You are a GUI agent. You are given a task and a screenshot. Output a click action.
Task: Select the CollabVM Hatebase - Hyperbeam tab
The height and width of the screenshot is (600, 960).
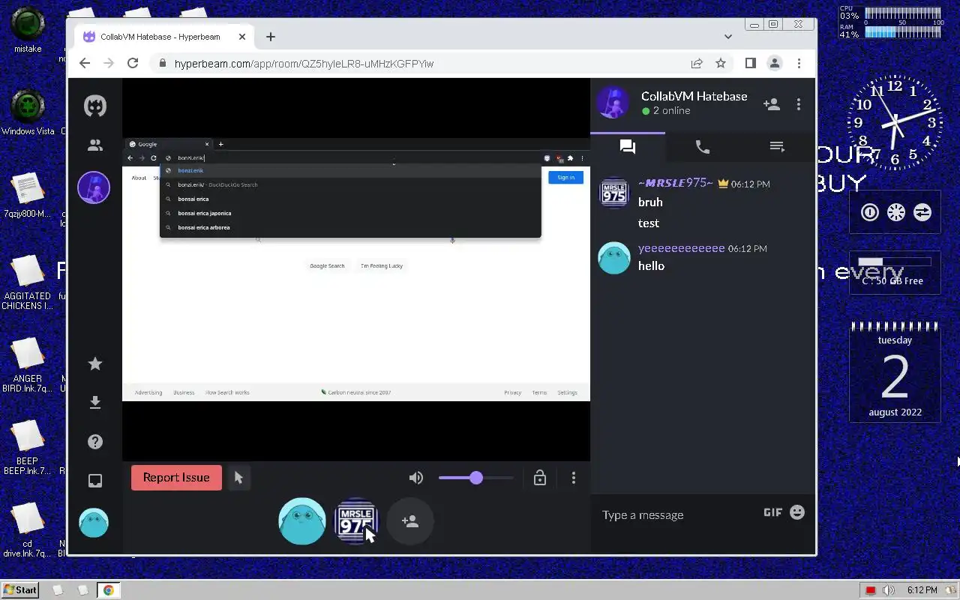[x=165, y=37]
